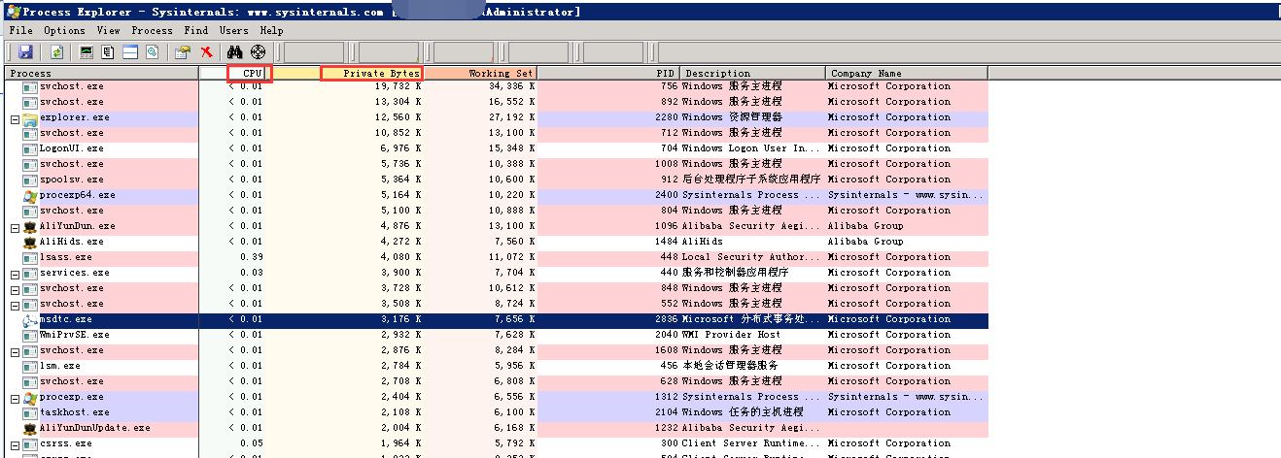This screenshot has height=458, width=1281.
Task: Collapse svchost.exe node with PID 848
Action: (x=15, y=289)
